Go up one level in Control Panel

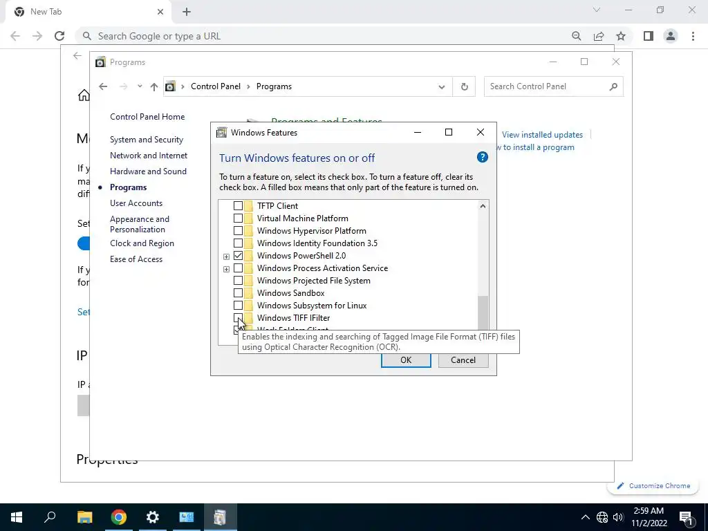[x=154, y=86]
